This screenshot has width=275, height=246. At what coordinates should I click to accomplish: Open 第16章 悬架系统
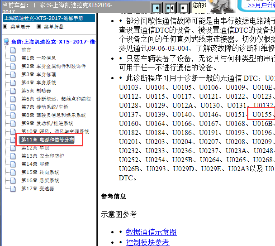coord(40,180)
